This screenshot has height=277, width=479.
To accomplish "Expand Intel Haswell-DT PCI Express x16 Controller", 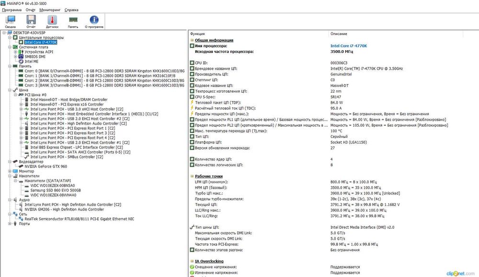I will [x=21, y=104].
